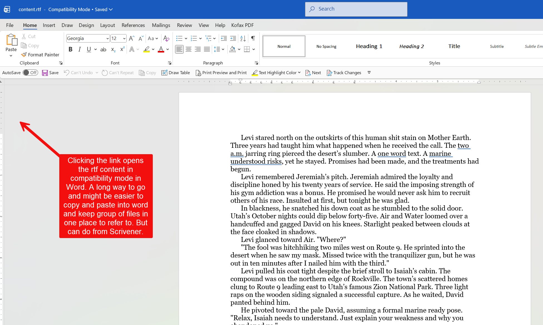Screen dimensions: 543x325
Task: Apply the Heading 1 style
Action: coord(369,46)
